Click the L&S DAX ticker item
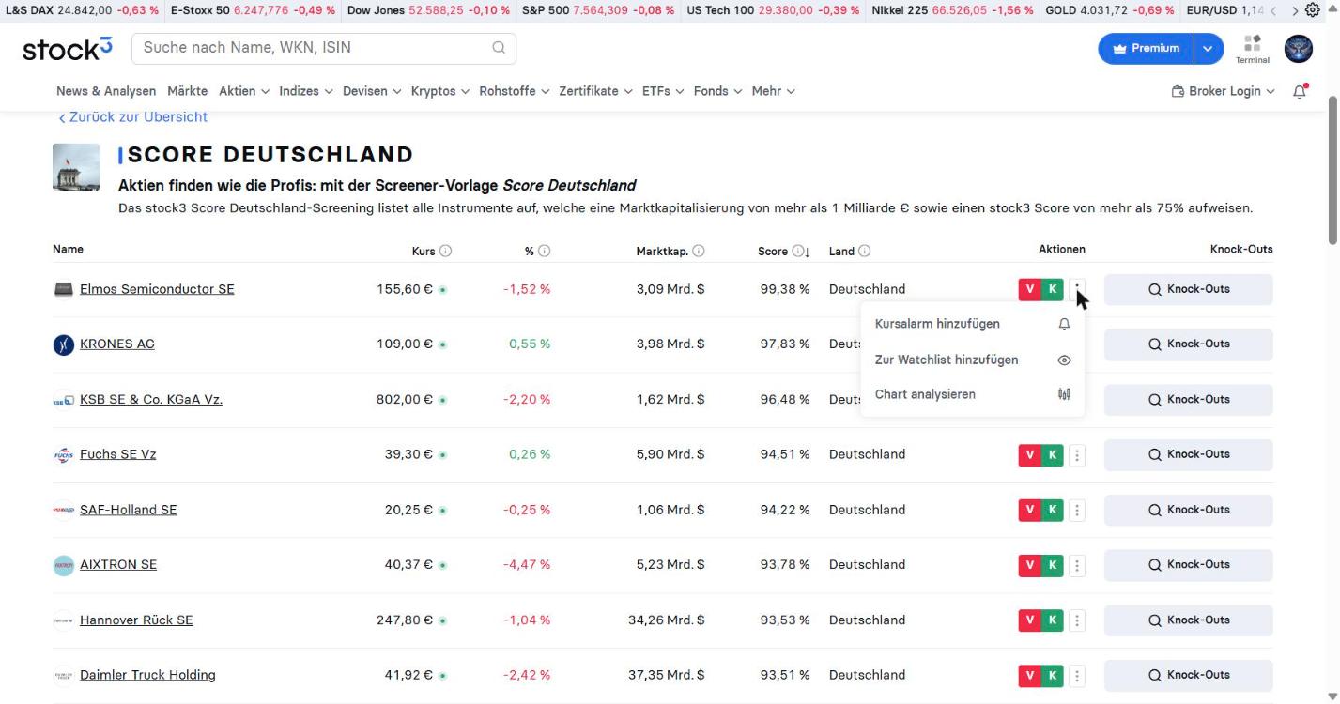 81,10
